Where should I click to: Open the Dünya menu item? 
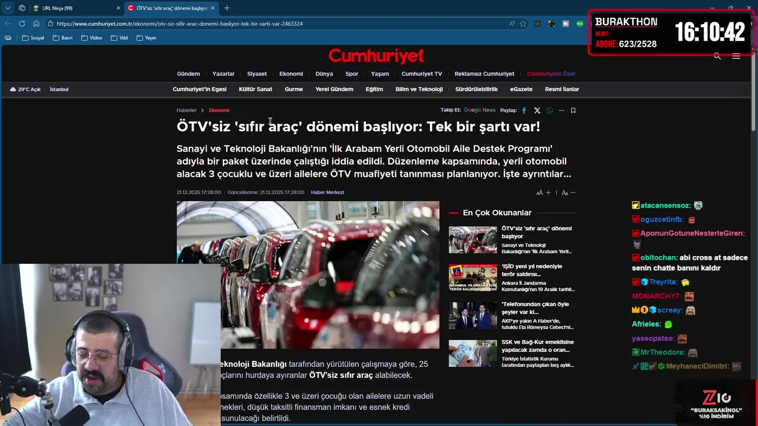pos(324,74)
